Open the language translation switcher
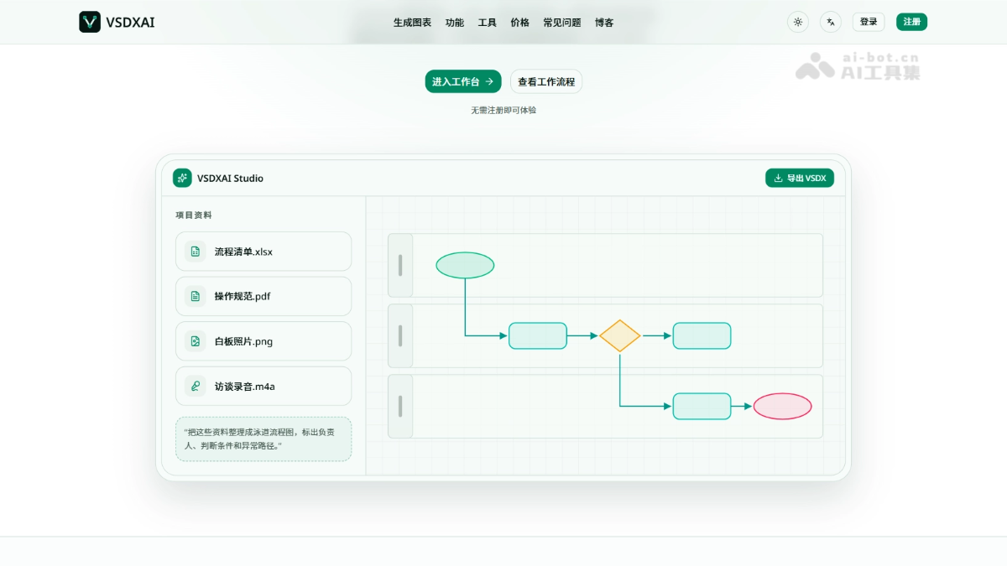This screenshot has width=1007, height=566. tap(831, 22)
